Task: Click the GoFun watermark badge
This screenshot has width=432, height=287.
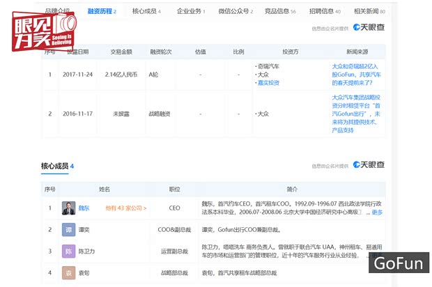Action: tap(398, 264)
